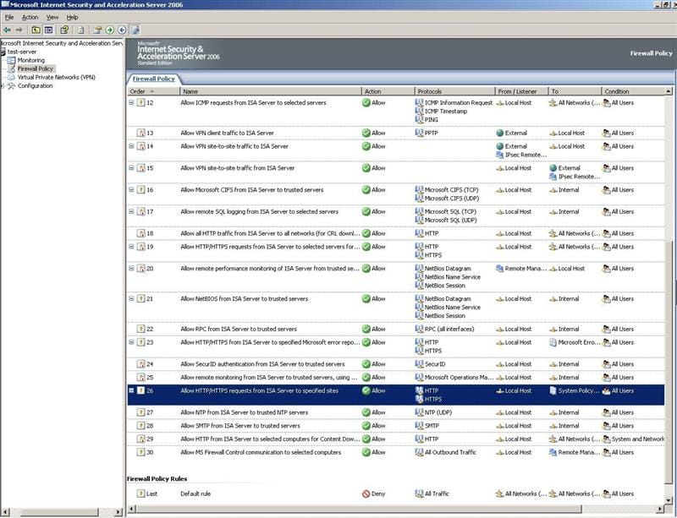Image resolution: width=677 pixels, height=518 pixels.
Task: Click the Forward arrow in the toolbar
Action: 19,30
